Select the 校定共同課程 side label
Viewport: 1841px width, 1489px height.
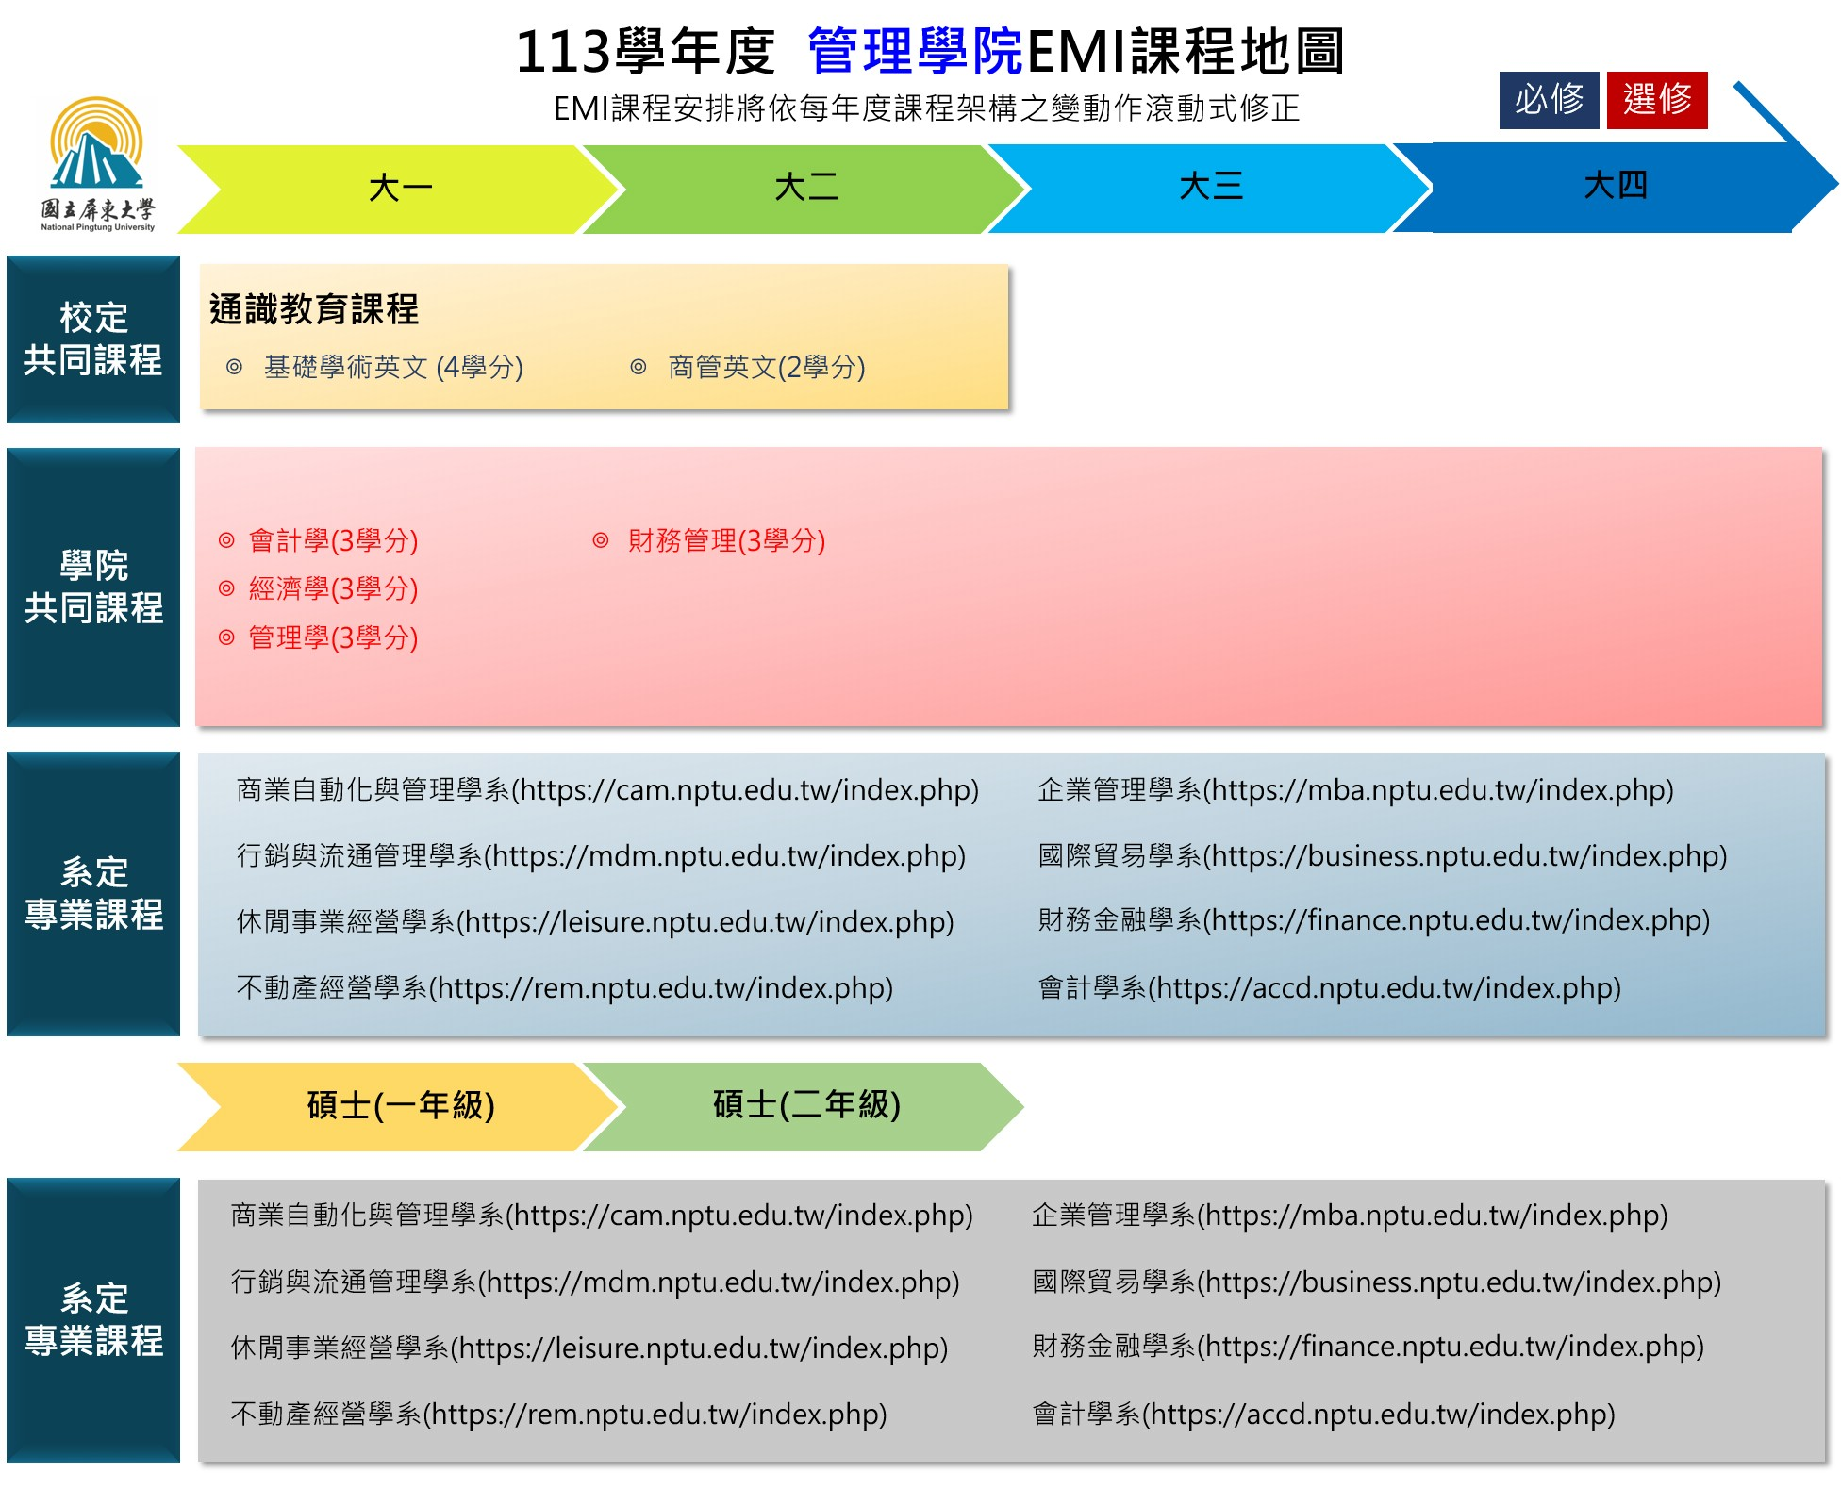point(93,339)
